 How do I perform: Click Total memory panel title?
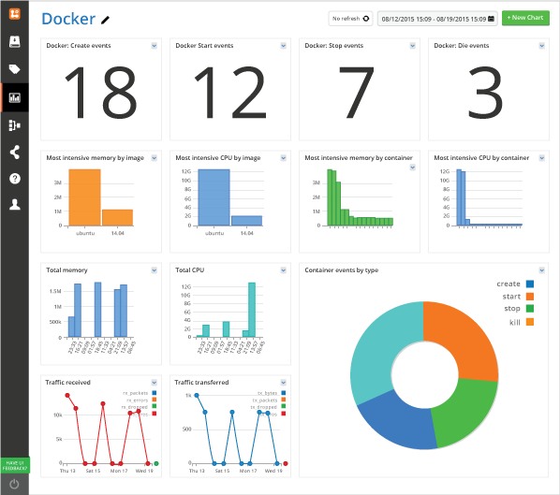[x=66, y=270]
